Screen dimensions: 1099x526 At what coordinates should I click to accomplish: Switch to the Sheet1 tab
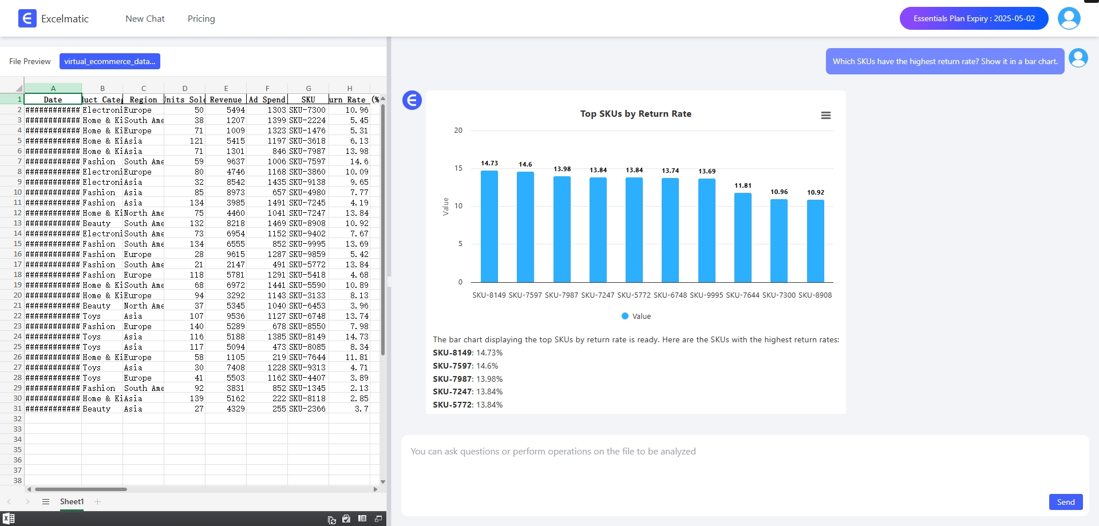click(x=72, y=502)
